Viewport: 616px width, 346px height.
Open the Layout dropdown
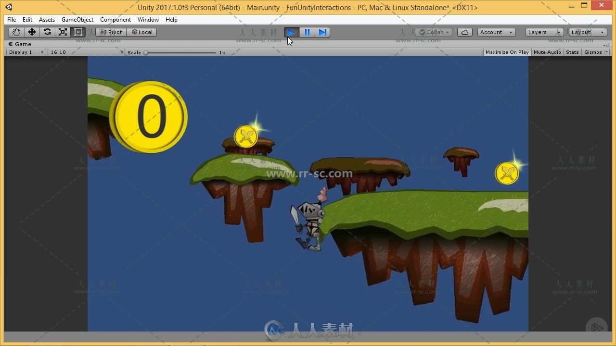point(588,32)
